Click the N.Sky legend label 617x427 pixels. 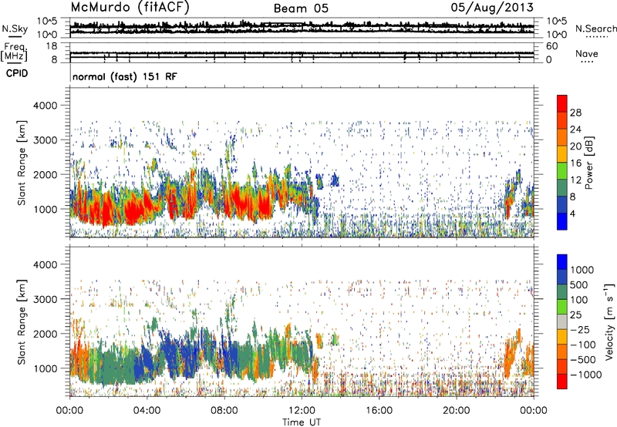(15, 29)
